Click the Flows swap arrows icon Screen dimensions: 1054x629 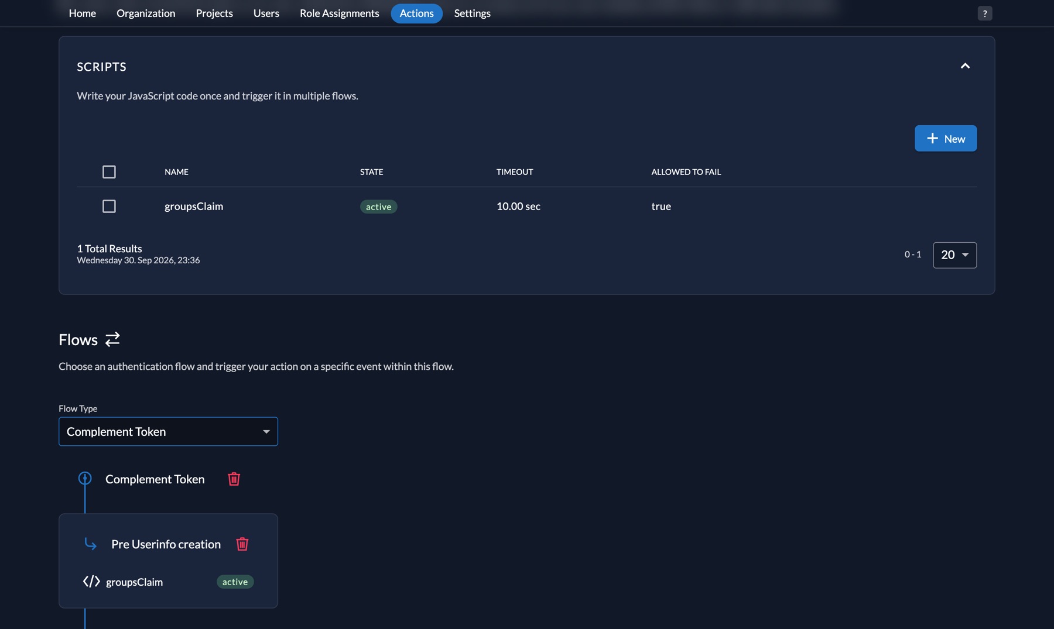pos(112,339)
